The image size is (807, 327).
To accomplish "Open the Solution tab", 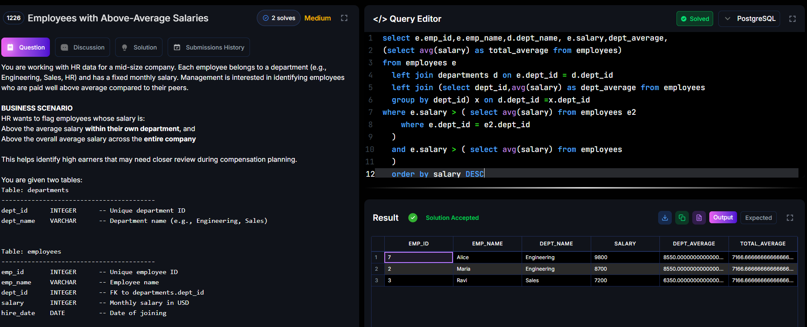I will click(139, 47).
